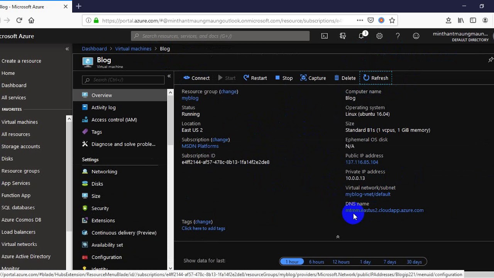Open the myblog resource group link

click(x=190, y=98)
